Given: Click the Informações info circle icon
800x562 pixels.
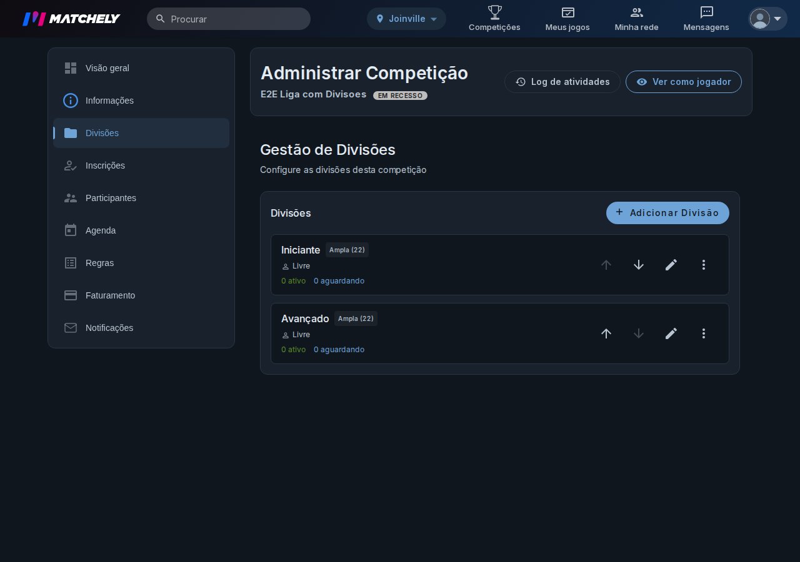Looking at the screenshot, I should click(x=71, y=101).
